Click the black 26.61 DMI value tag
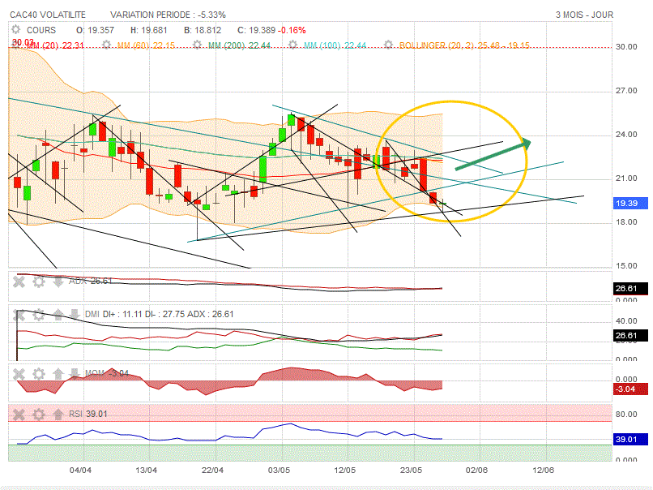Viewport: 653px width, 490px height. (631, 336)
